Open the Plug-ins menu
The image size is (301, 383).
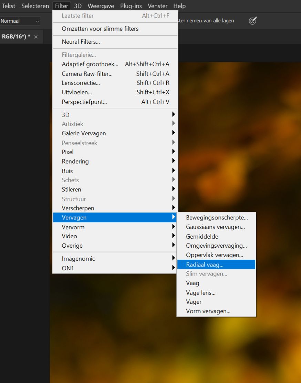coord(131,6)
